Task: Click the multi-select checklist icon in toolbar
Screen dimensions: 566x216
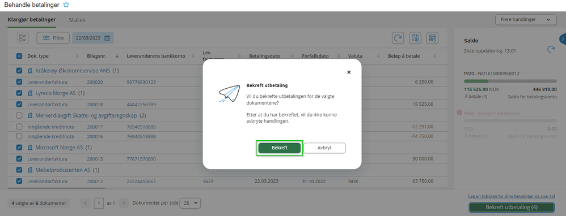Action: [23, 38]
